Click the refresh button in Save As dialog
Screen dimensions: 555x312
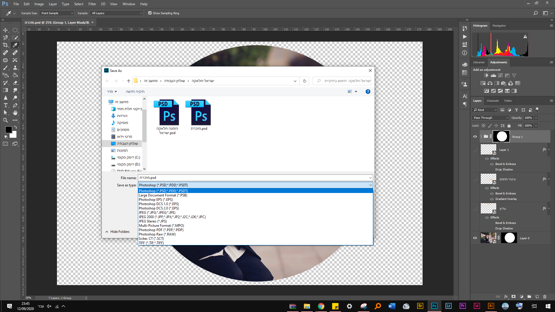pyautogui.click(x=304, y=81)
